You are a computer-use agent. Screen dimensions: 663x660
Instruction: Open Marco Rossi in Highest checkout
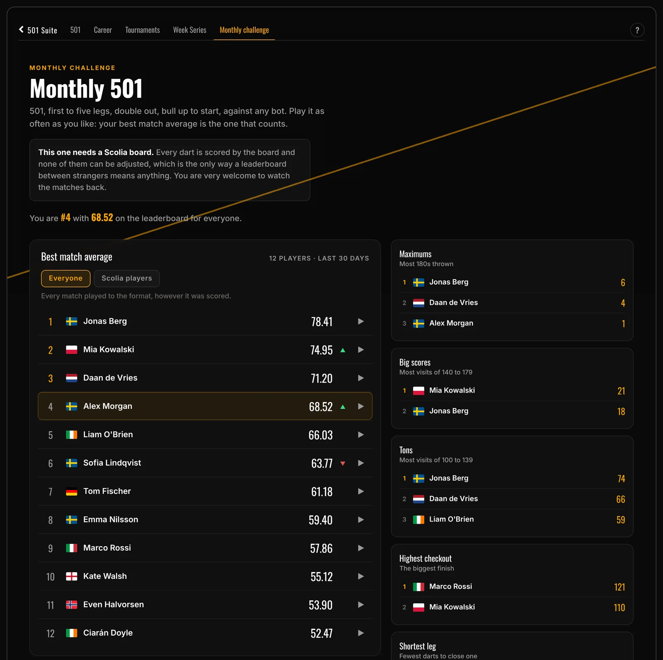[512, 587]
